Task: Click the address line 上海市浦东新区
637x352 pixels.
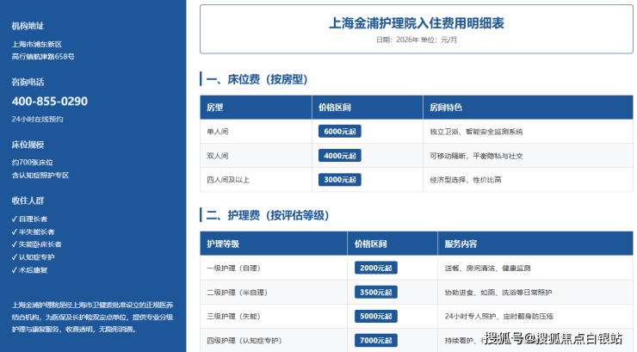Action: [x=36, y=44]
